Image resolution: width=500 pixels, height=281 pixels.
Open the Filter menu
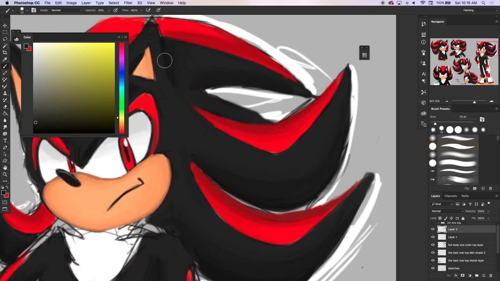pos(128,3)
